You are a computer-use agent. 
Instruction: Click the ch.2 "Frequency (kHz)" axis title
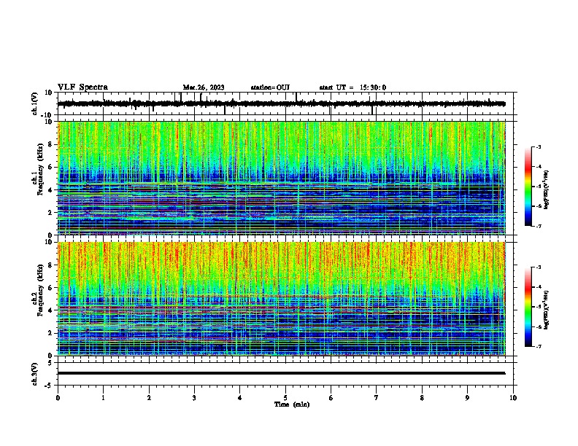coord(40,290)
